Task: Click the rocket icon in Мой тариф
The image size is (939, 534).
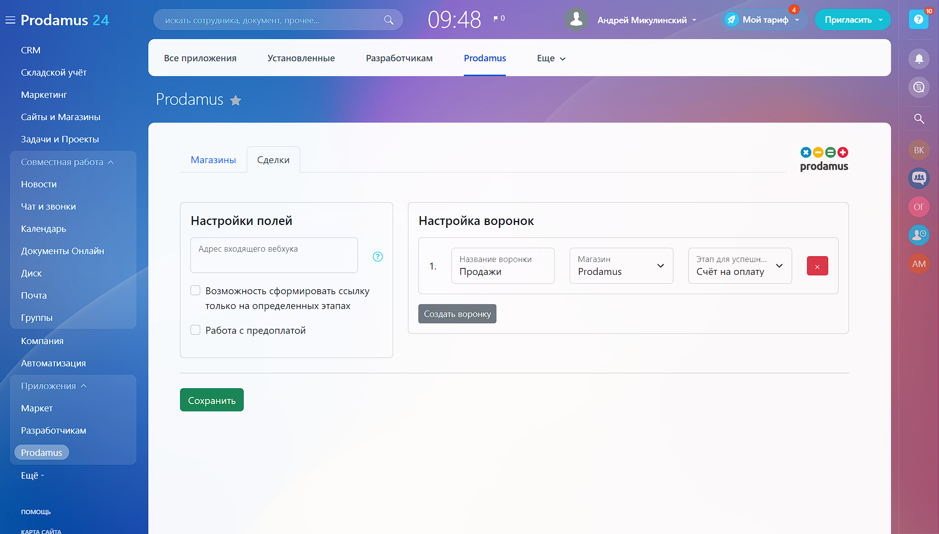Action: pyautogui.click(x=731, y=20)
